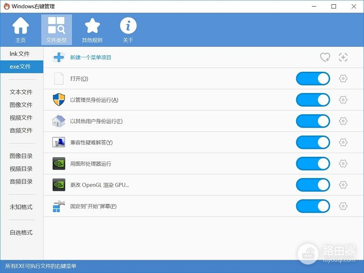Viewport: 364px width, 273px height.
Task: Open gear settings for 用图形处理器运行
Action: click(343, 163)
